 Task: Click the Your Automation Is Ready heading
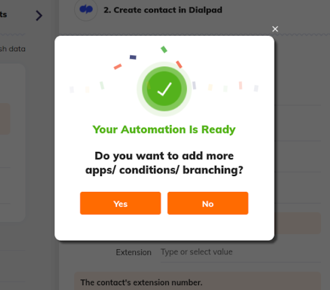pos(164,130)
